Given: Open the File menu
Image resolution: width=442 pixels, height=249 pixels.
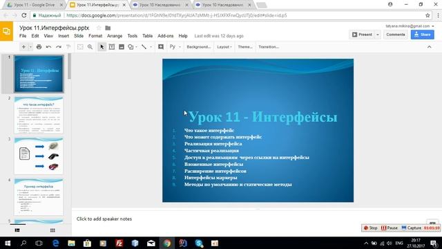Looking at the screenshot, I should (x=23, y=36).
